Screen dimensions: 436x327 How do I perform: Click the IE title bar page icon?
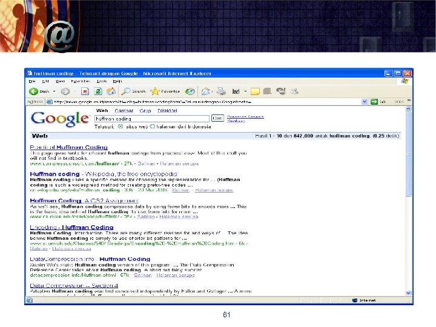click(30, 73)
